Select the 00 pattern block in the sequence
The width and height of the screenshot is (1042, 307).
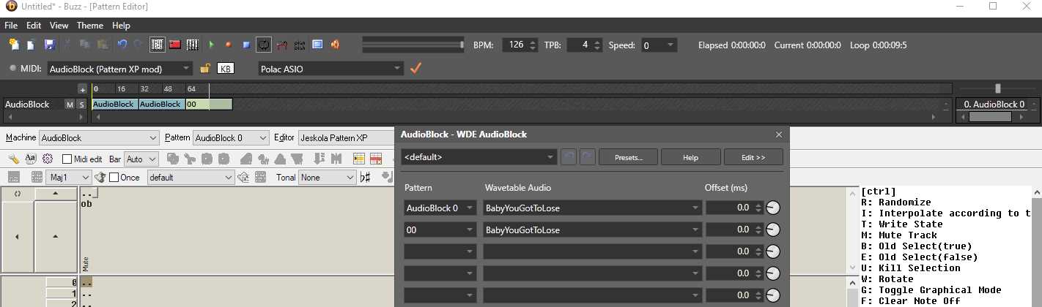209,105
